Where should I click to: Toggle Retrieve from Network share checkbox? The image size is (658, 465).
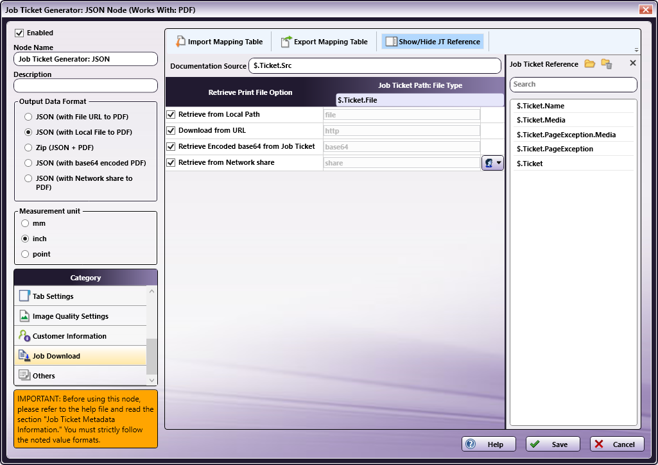171,162
